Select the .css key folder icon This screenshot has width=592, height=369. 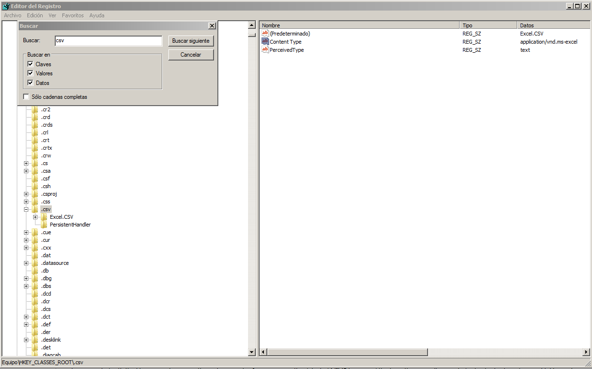click(35, 202)
